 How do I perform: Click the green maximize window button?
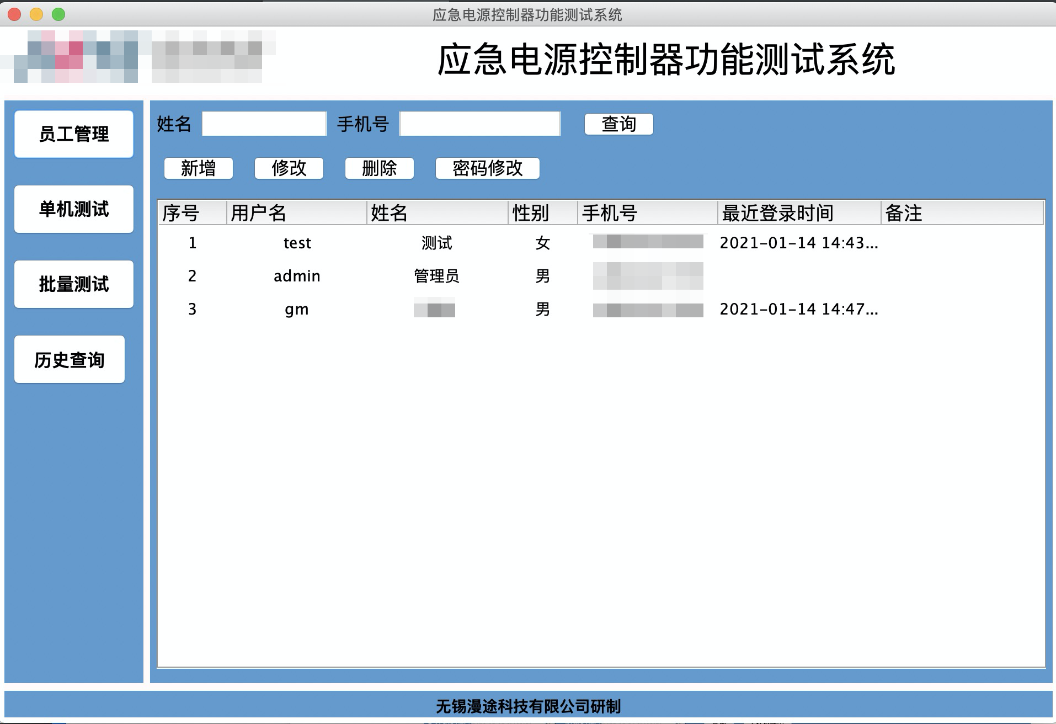(58, 14)
